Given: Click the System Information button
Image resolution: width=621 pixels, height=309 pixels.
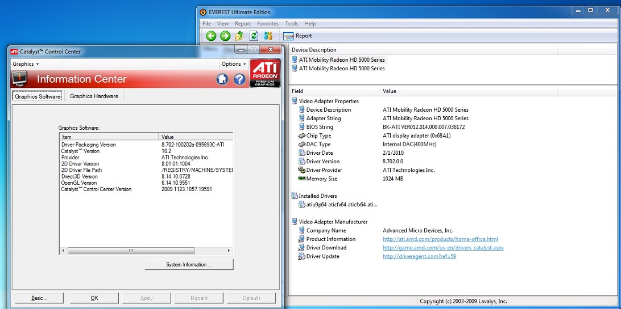Looking at the screenshot, I should (x=189, y=265).
